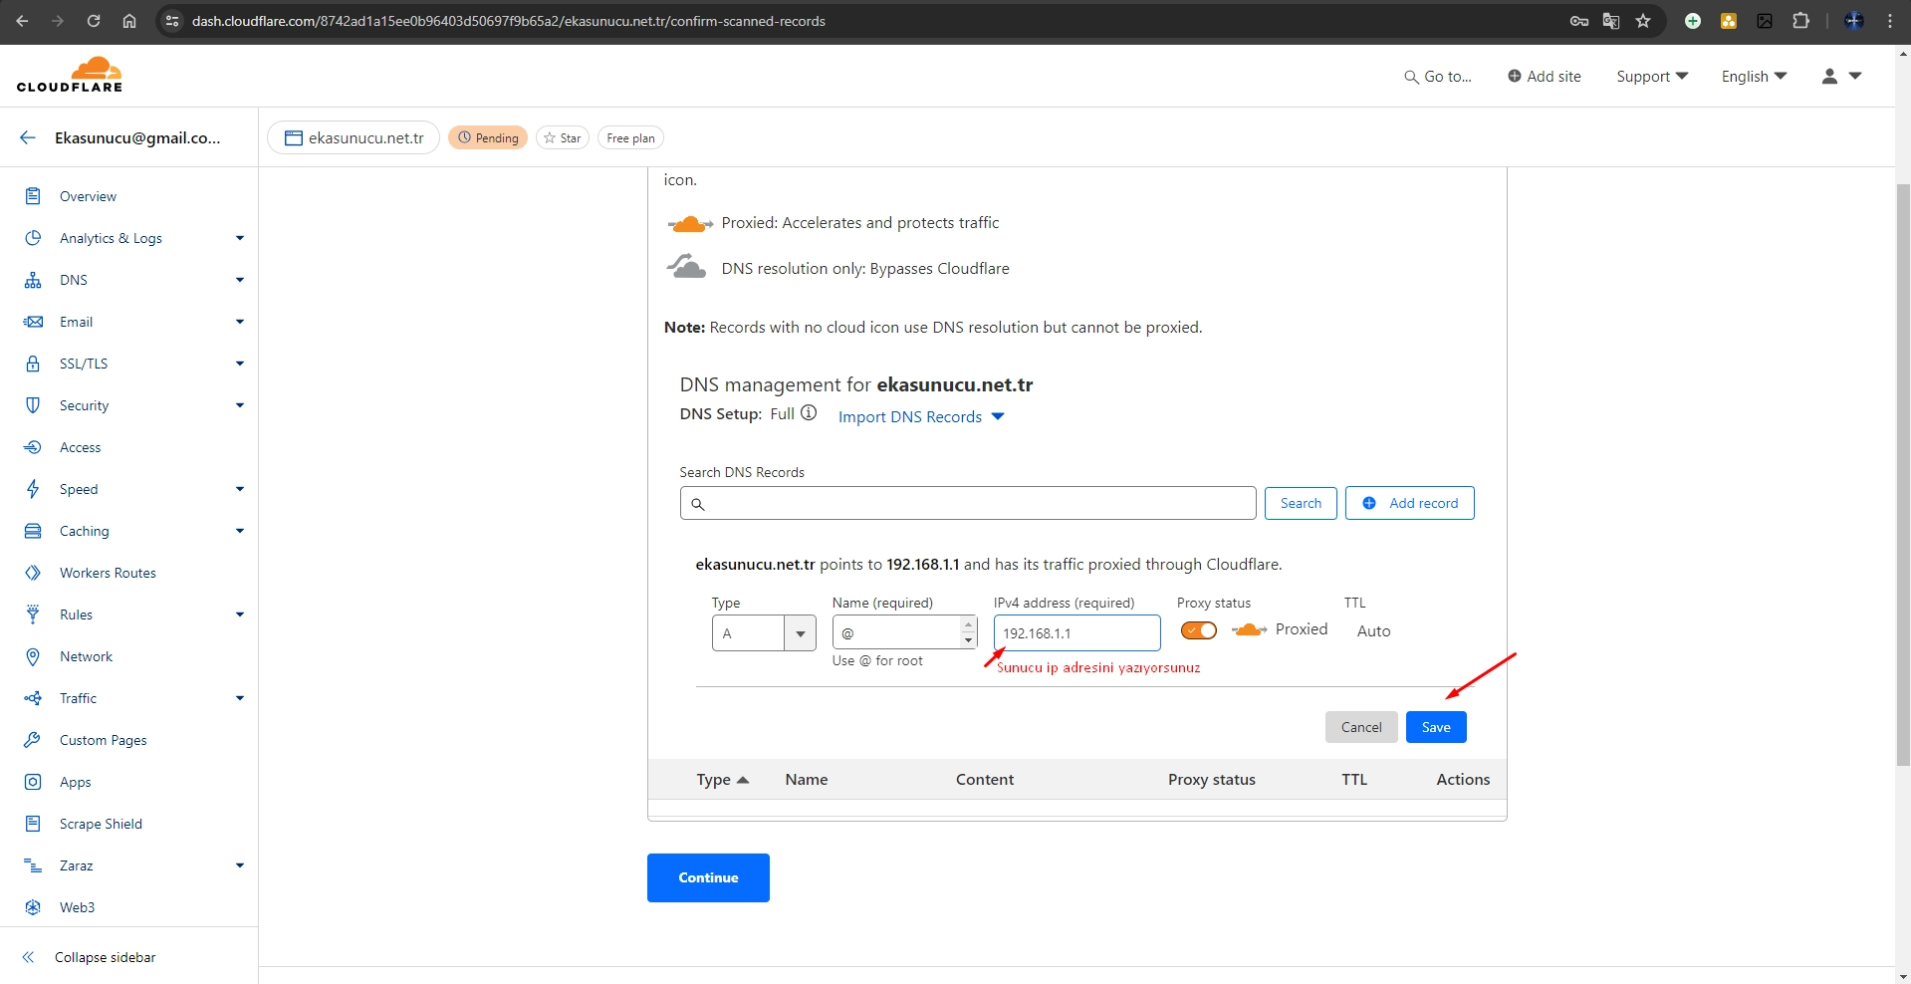This screenshot has width=1911, height=984.
Task: Click the Add site link
Action: tap(1545, 77)
